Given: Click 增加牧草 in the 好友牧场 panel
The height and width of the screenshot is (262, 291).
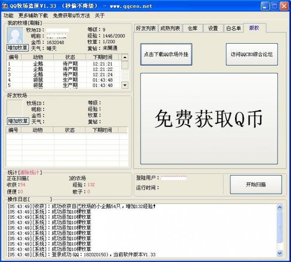Looking at the screenshot, I should pyautogui.click(x=18, y=121).
